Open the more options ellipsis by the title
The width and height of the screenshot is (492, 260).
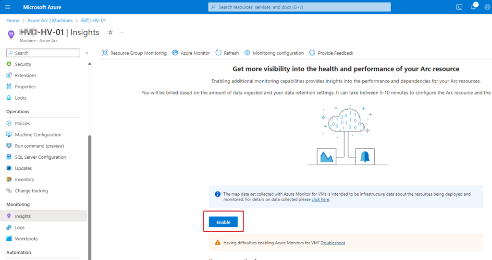click(122, 32)
